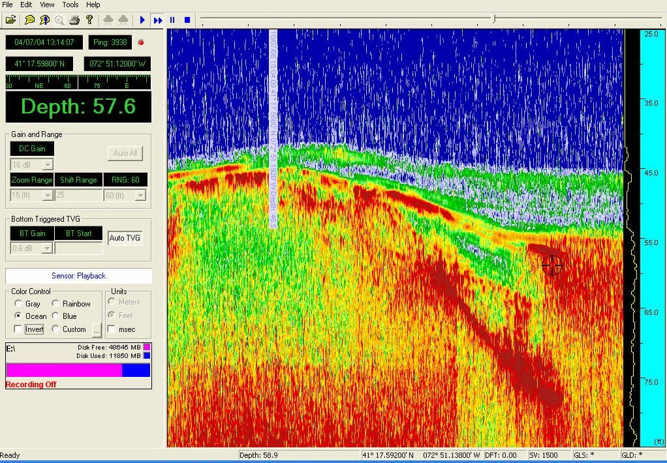Start playback with the play button
Screen dimensions: 667x463
[142, 20]
